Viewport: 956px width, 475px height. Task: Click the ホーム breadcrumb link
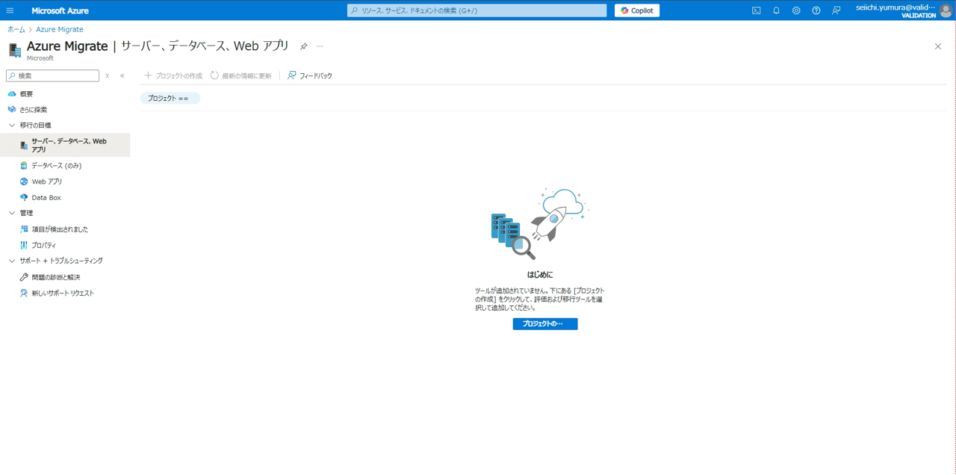coord(16,30)
